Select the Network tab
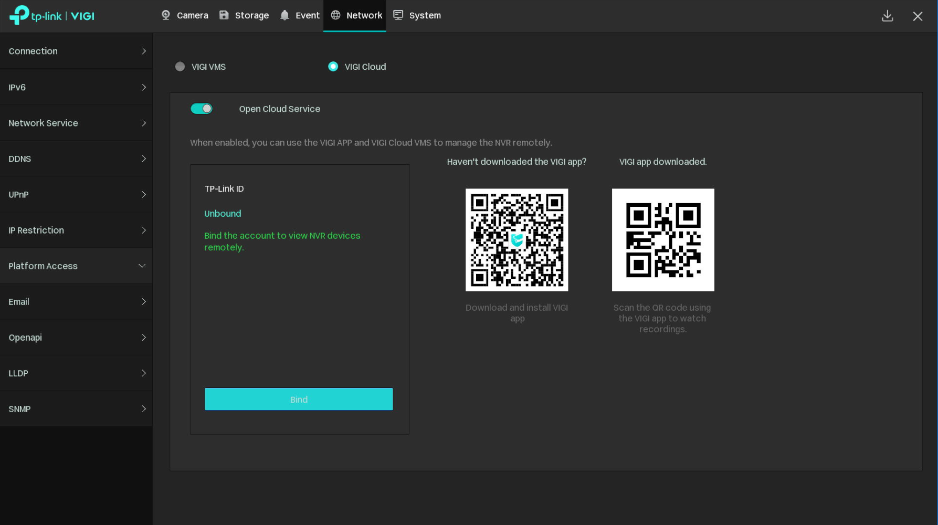The width and height of the screenshot is (938, 525). pos(355,16)
